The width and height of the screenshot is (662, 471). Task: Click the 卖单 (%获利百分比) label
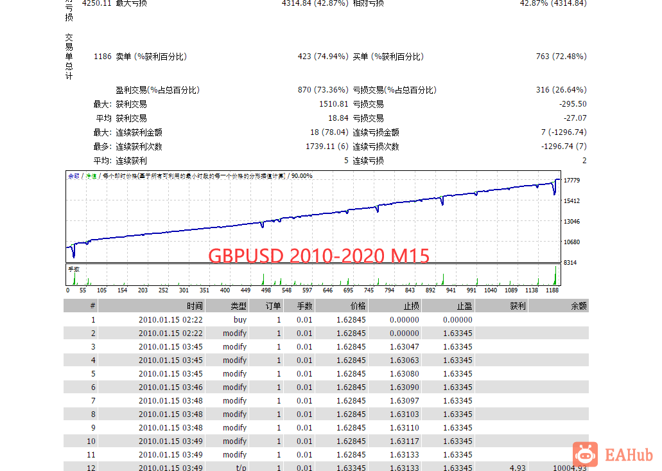pos(151,57)
